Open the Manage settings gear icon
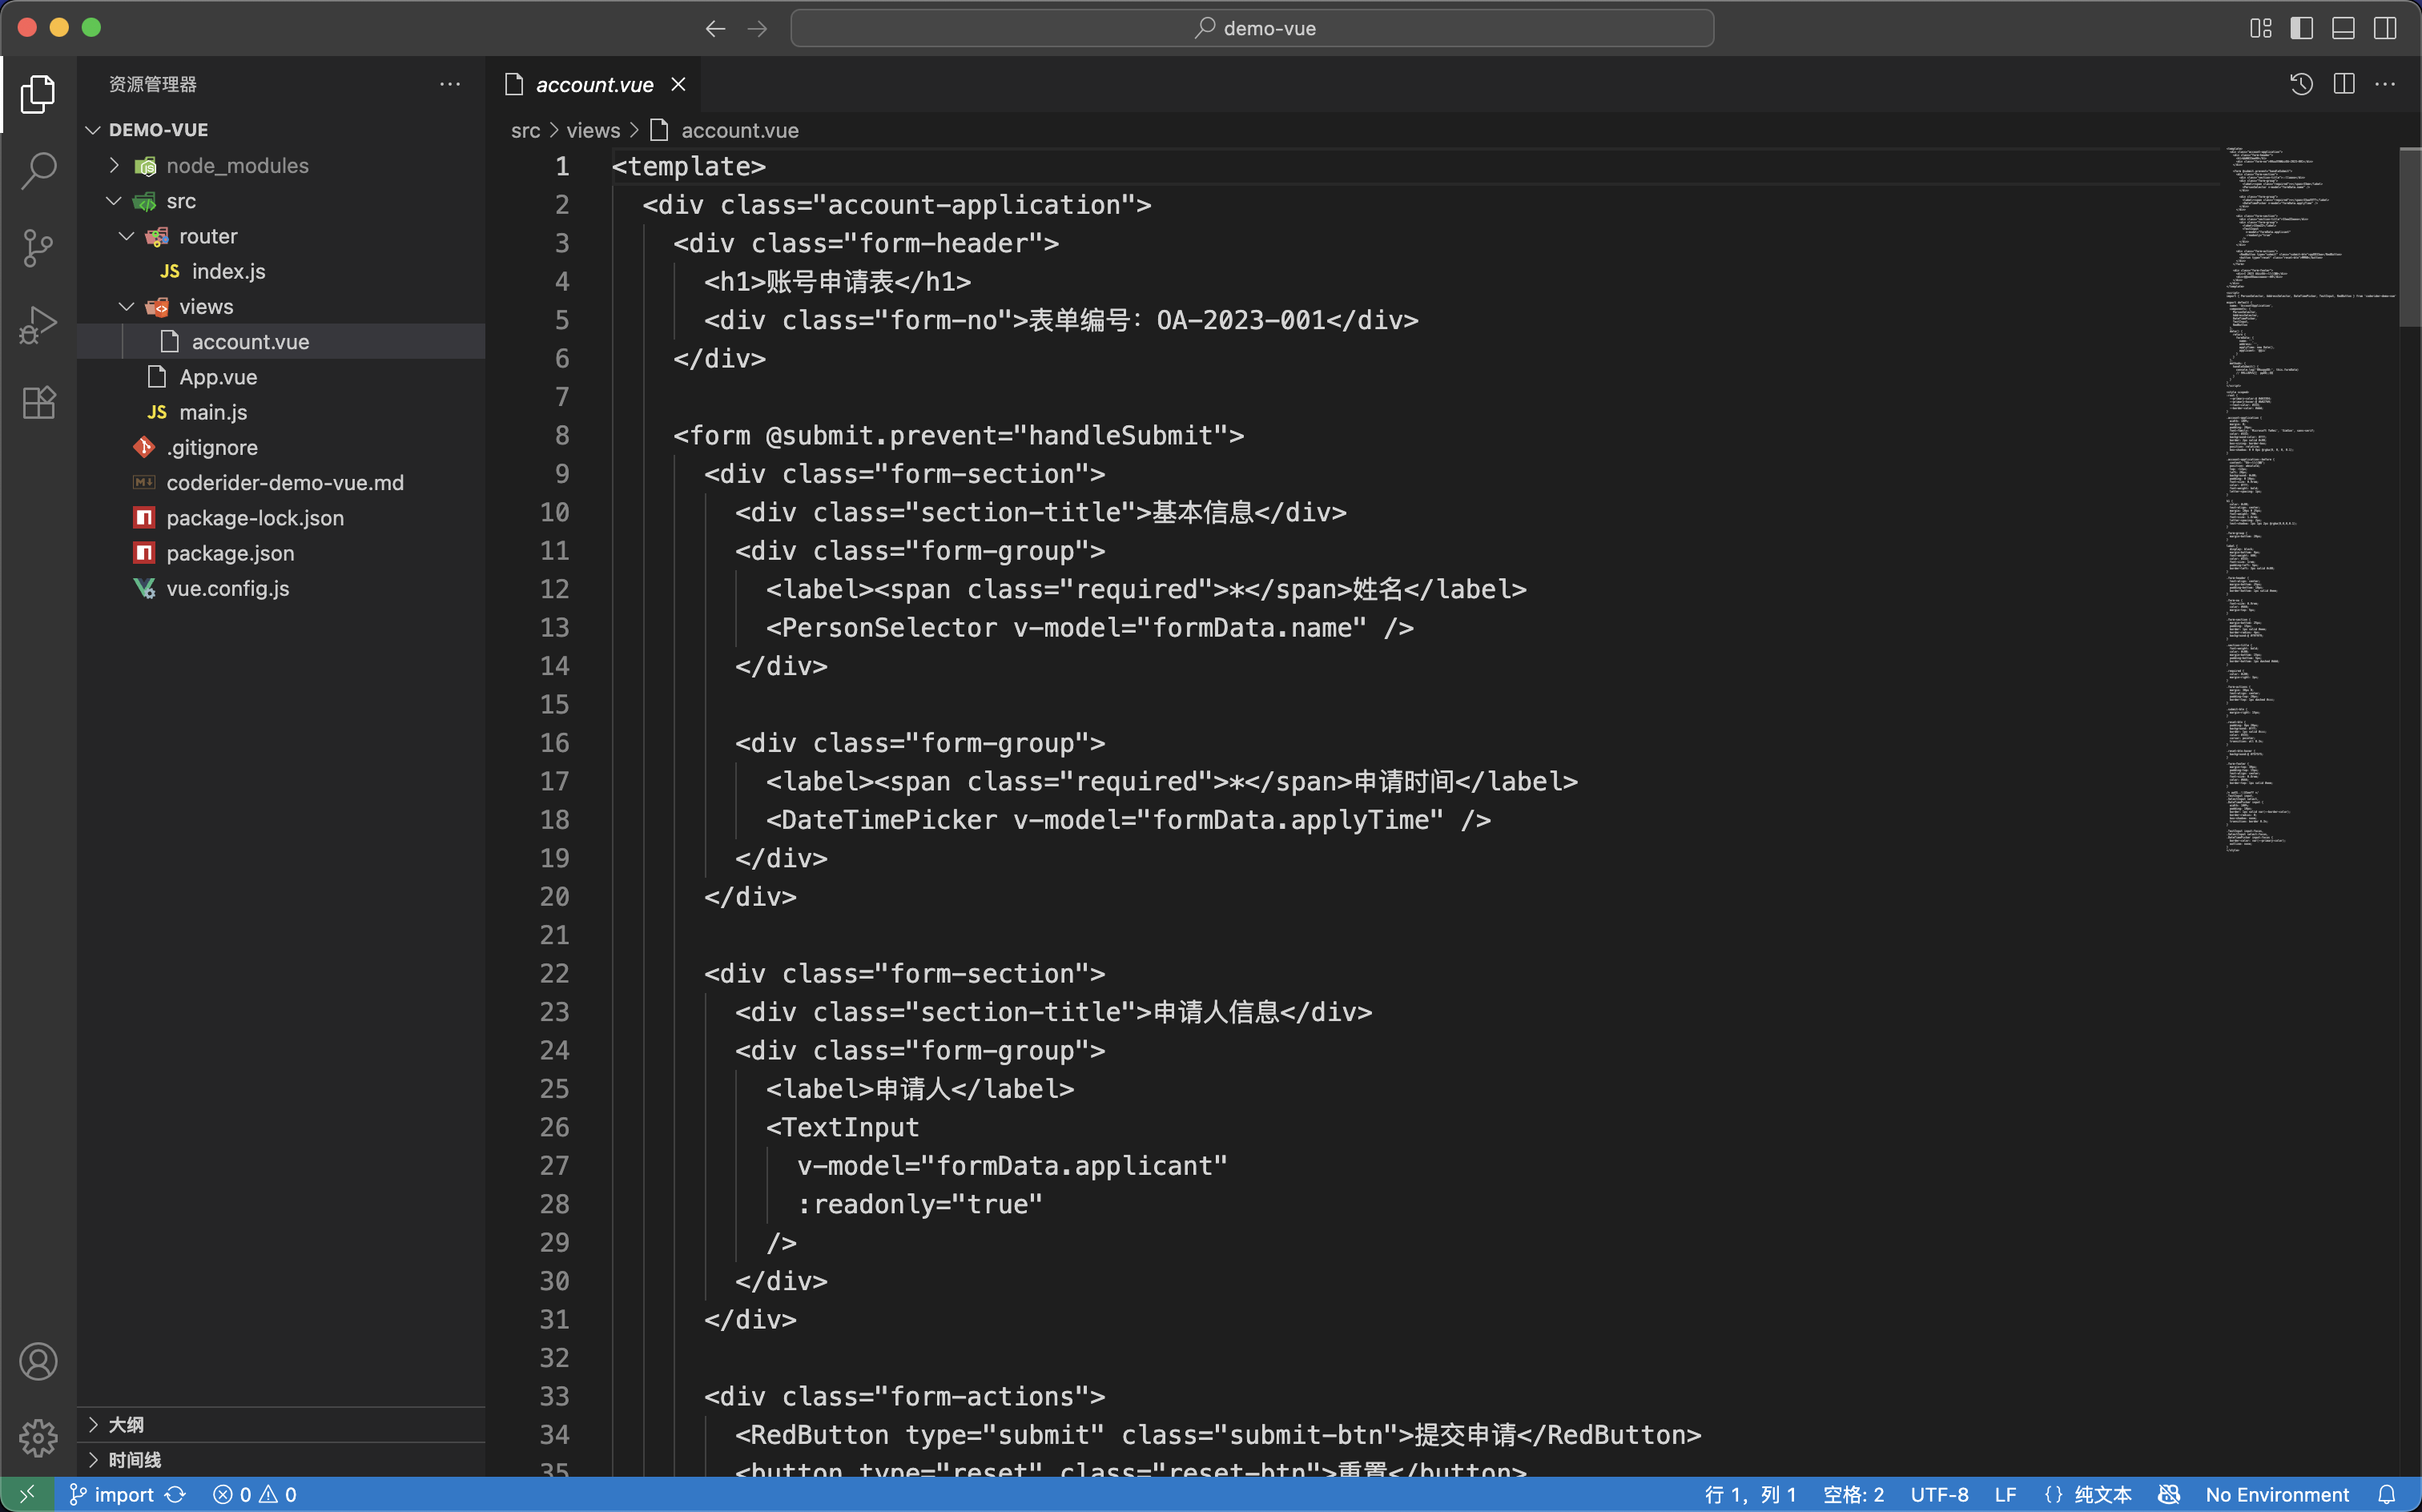This screenshot has height=1512, width=2422. click(38, 1437)
